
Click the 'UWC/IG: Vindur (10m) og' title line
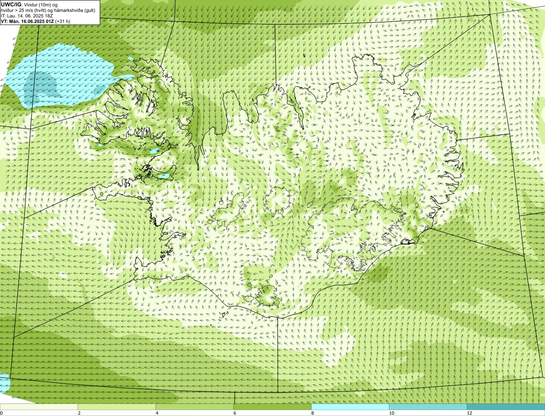click(x=29, y=4)
